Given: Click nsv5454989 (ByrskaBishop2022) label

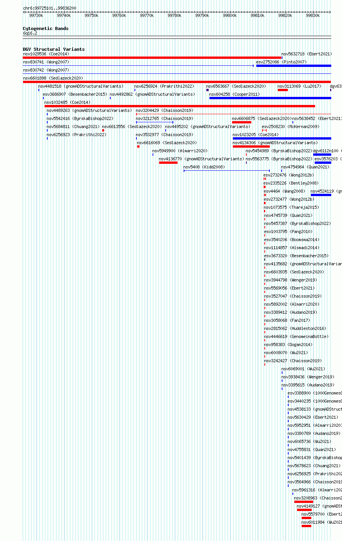Looking at the screenshot, I should (279, 151).
